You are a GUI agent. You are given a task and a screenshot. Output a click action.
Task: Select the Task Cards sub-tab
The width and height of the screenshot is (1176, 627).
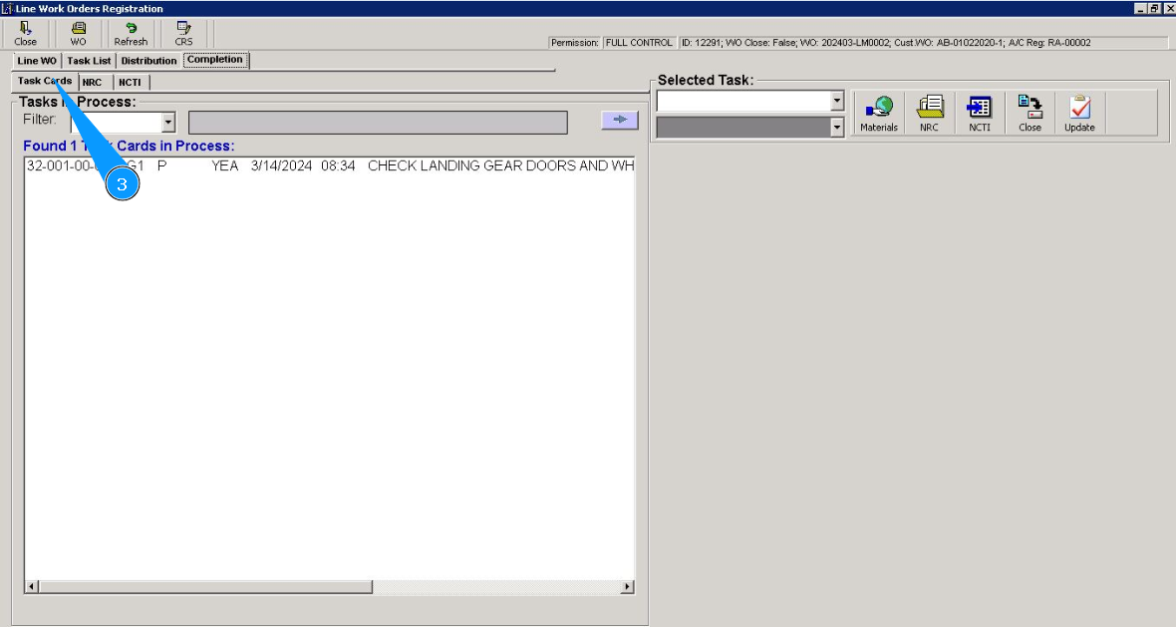click(45, 81)
